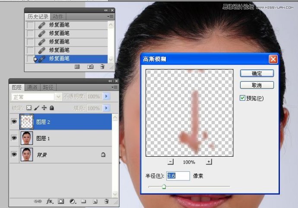This screenshot has height=208, width=298.
Task: Hide 图层 2 using its eye icon
Action: [x=14, y=122]
